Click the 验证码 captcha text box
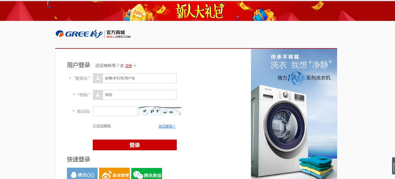The width and height of the screenshot is (395, 179). click(115, 111)
